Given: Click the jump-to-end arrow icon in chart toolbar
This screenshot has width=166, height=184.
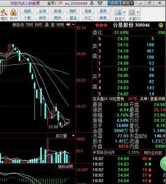Looking at the screenshot, I should pos(68,25).
